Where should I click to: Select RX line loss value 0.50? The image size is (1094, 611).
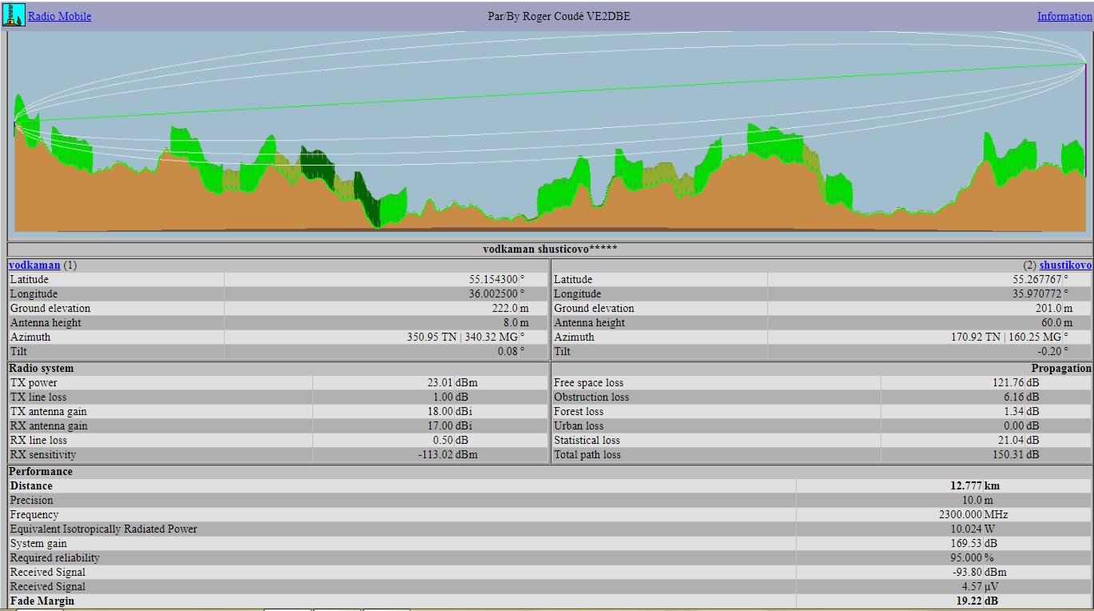[x=442, y=440]
